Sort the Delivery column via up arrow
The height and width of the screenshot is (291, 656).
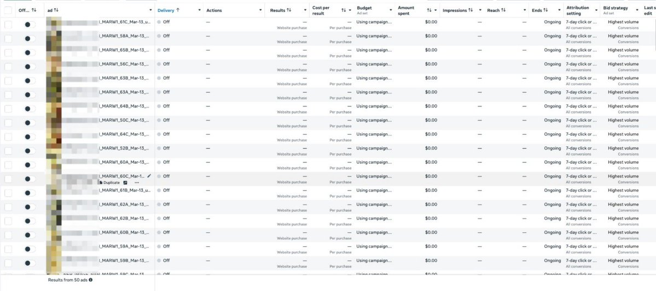point(178,10)
